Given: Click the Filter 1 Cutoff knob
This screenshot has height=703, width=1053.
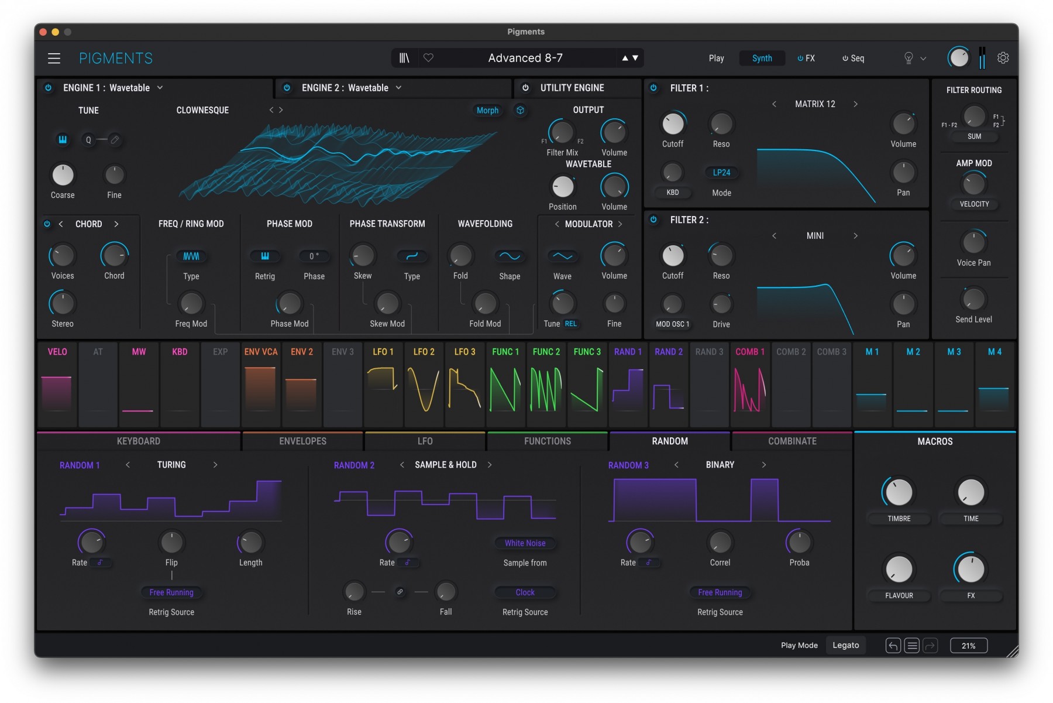Looking at the screenshot, I should [673, 124].
